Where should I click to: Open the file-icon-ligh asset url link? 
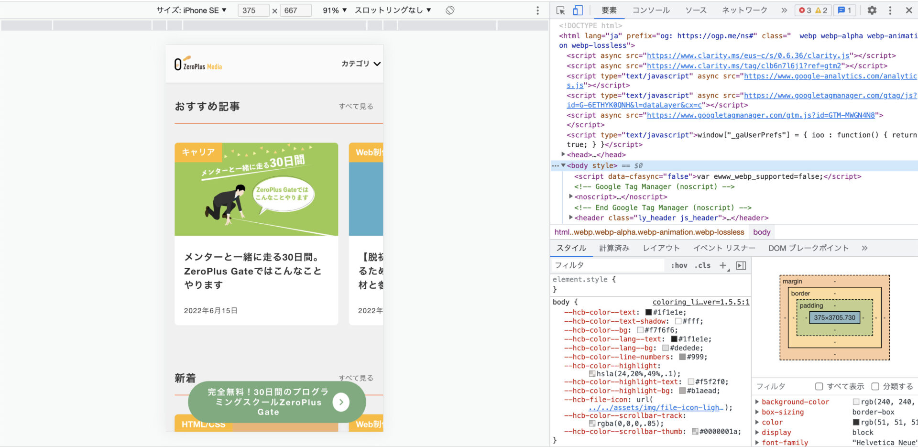point(656,407)
